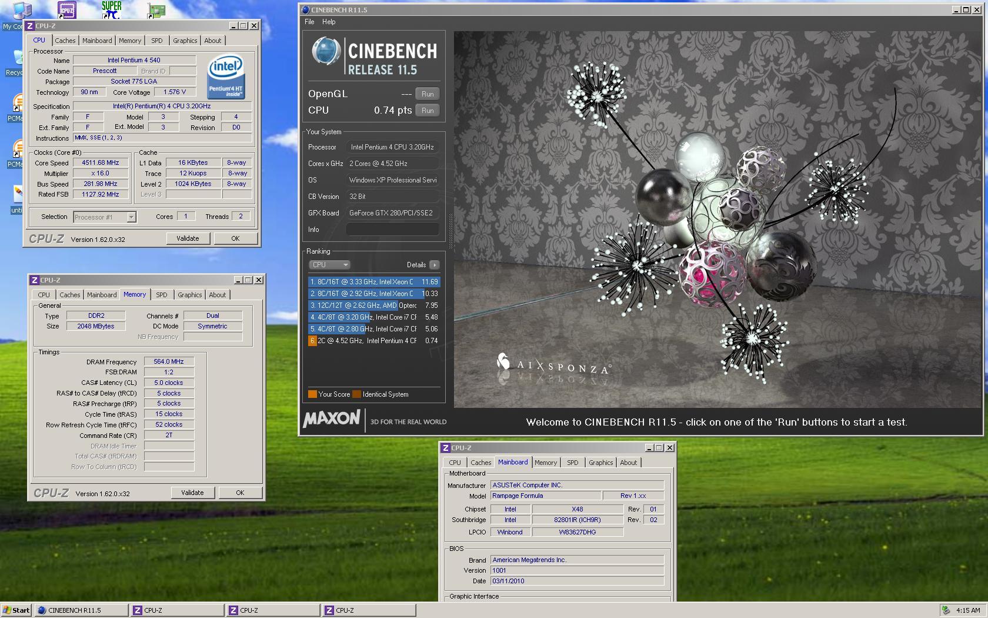Click the Z icon in CPU-Z Memory window title bar
Image resolution: width=988 pixels, height=618 pixels.
34,280
